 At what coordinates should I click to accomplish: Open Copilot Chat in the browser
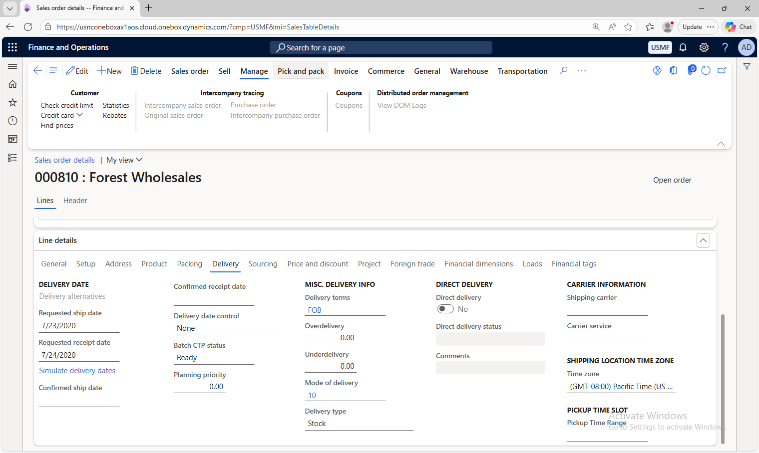point(739,27)
